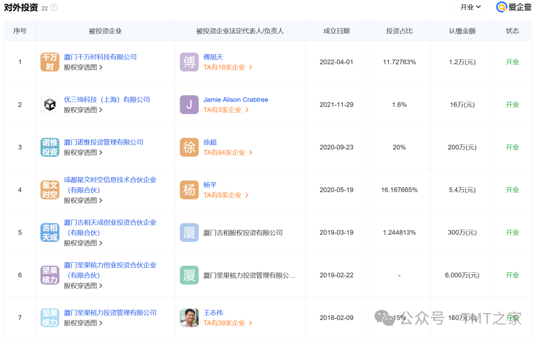This screenshot has width=539, height=340.
Task: Click the Unity logo for 优三缔科技
Action: [x=50, y=105]
